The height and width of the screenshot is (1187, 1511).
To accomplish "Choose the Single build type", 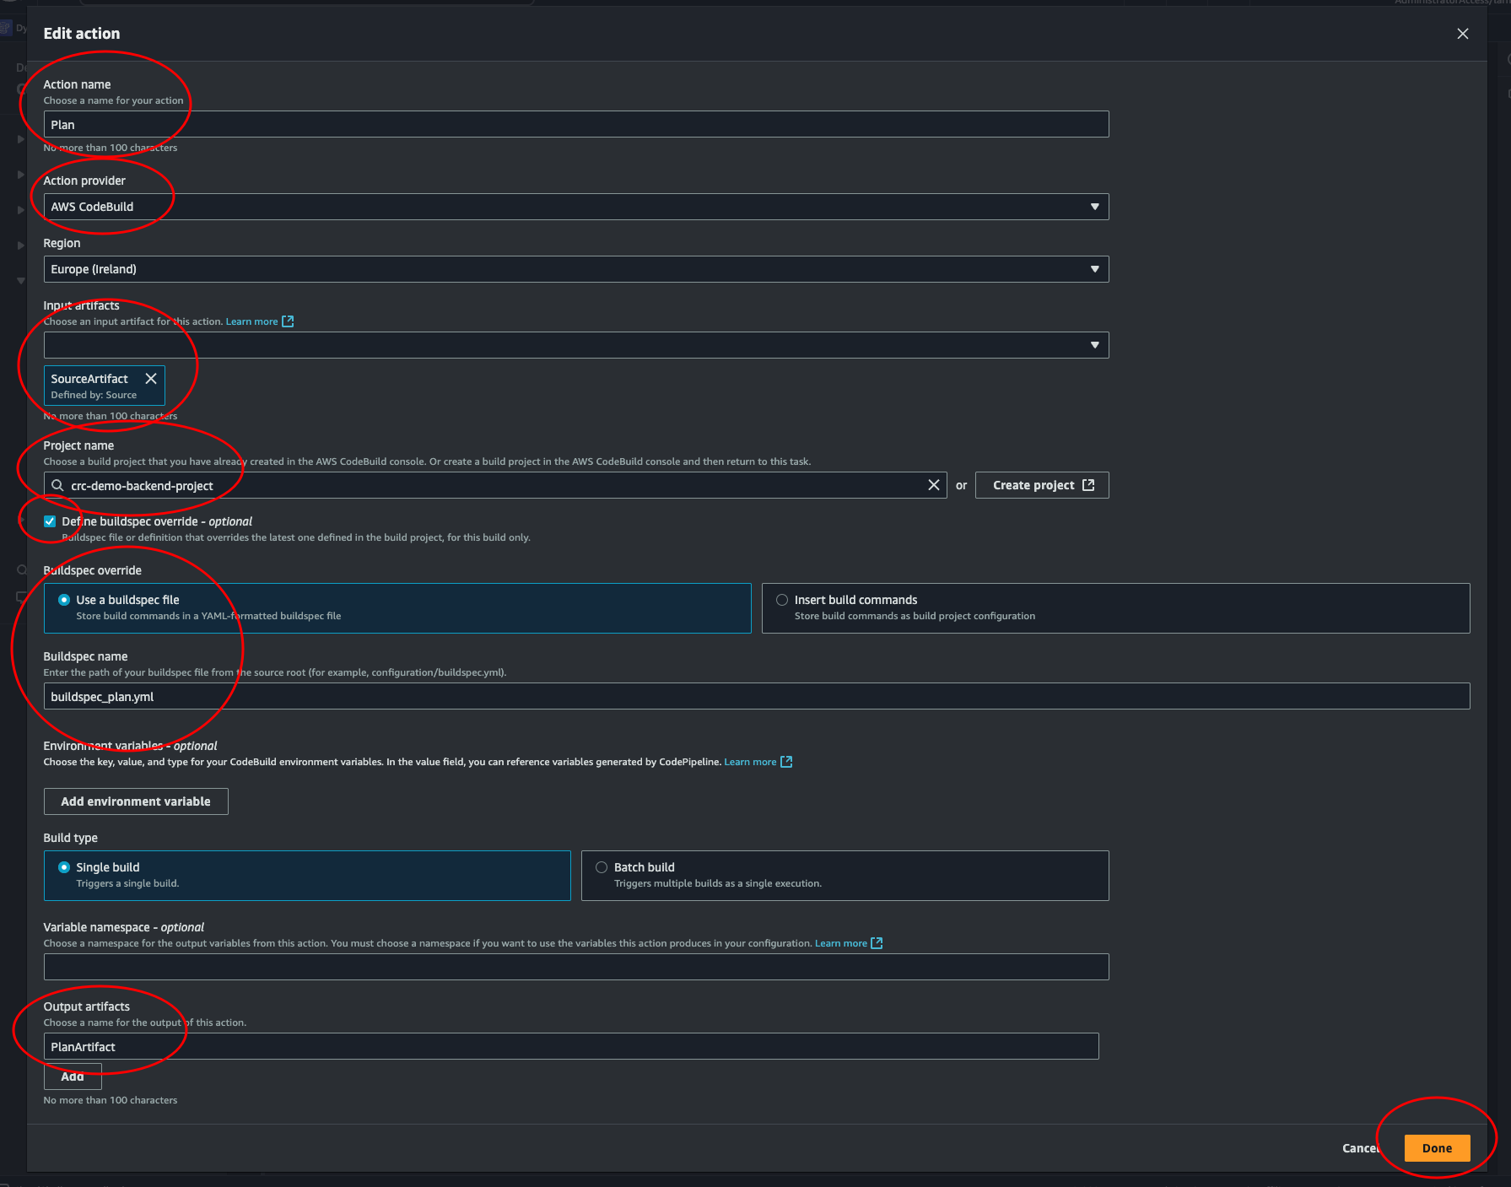I will (x=64, y=867).
